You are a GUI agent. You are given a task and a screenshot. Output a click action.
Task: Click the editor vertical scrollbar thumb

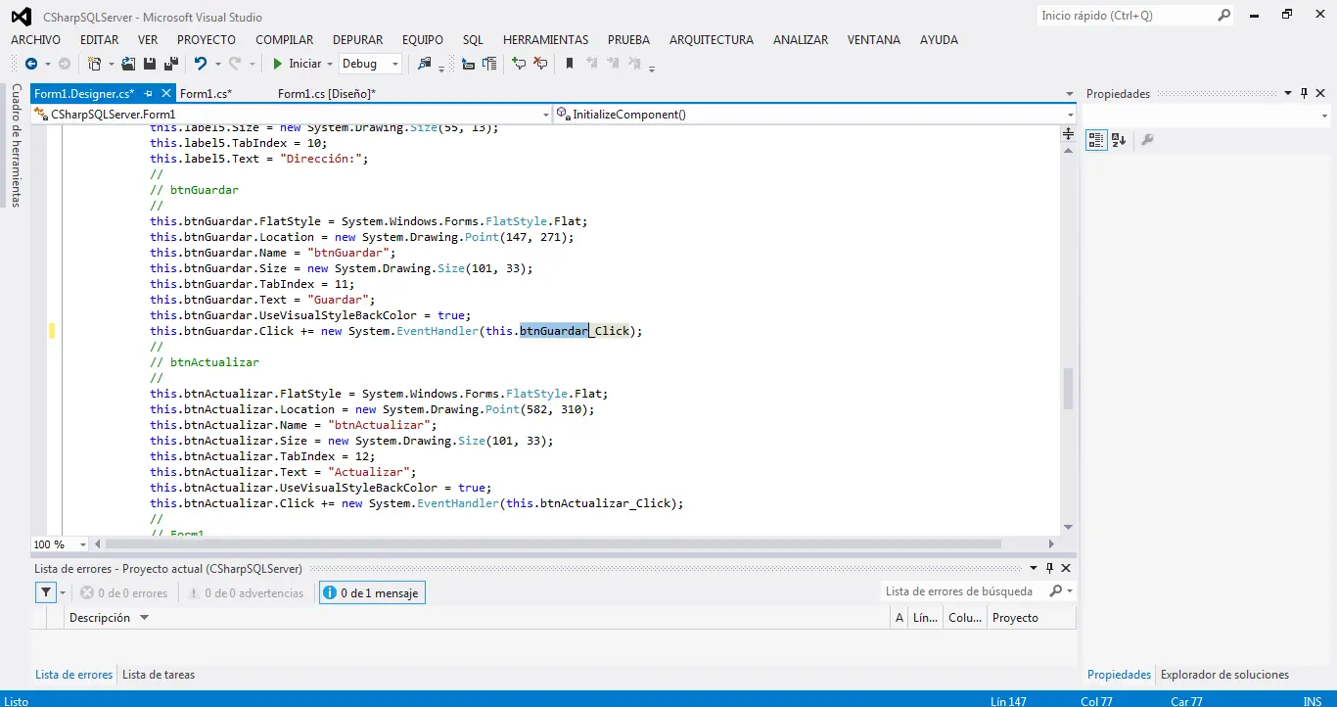(x=1068, y=389)
